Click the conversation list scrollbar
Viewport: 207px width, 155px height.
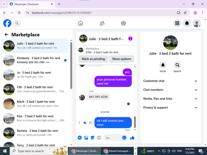[71, 66]
